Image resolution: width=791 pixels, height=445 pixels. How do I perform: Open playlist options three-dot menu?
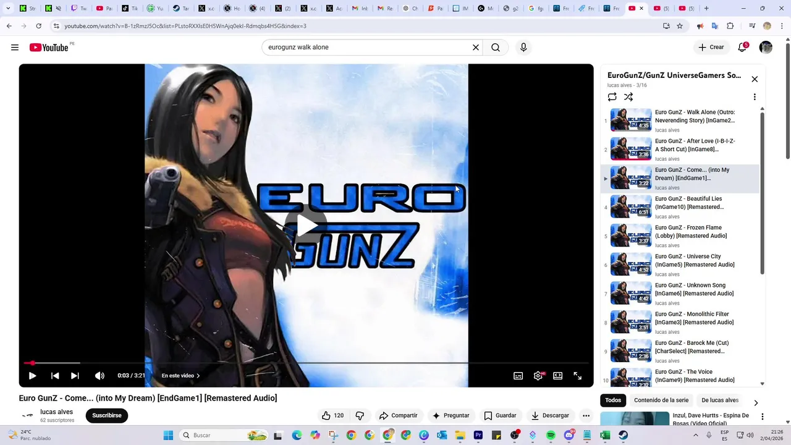coord(755,97)
